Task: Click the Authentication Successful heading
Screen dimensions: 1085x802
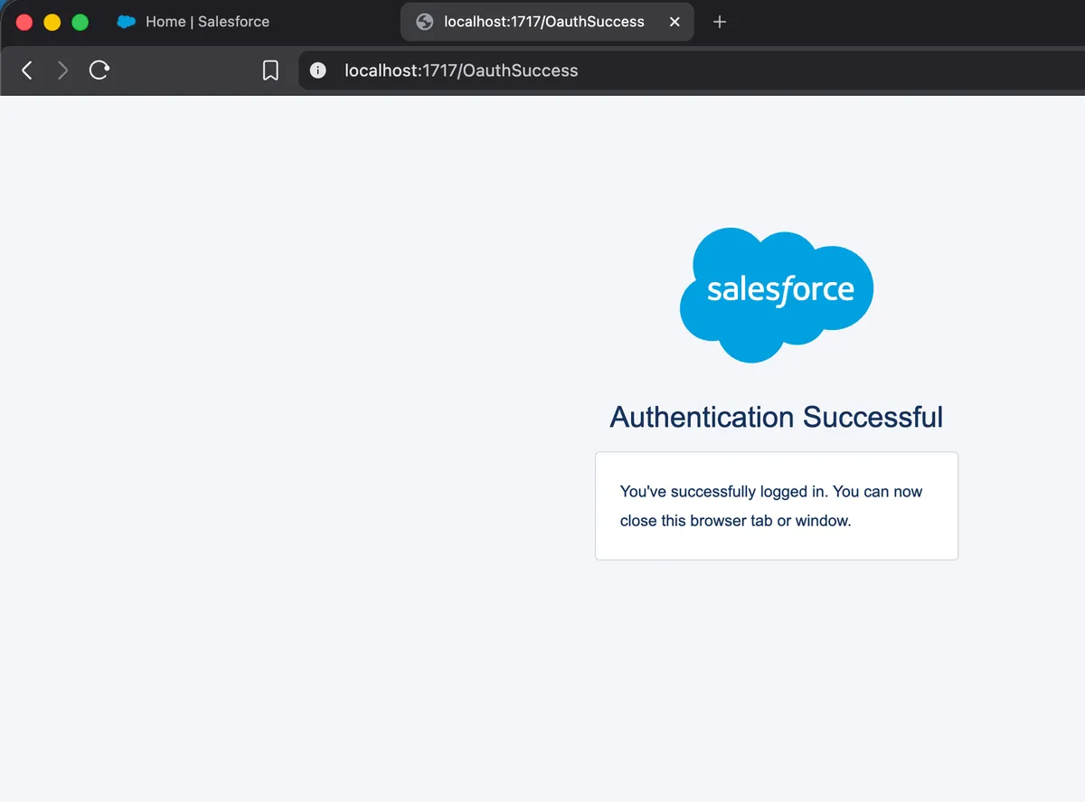Action: pos(777,417)
